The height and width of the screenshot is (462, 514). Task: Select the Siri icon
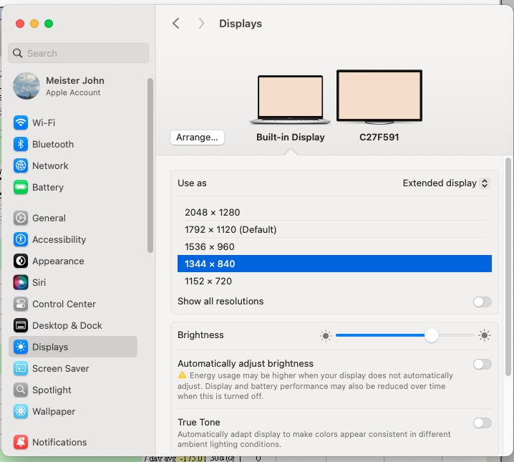(21, 282)
